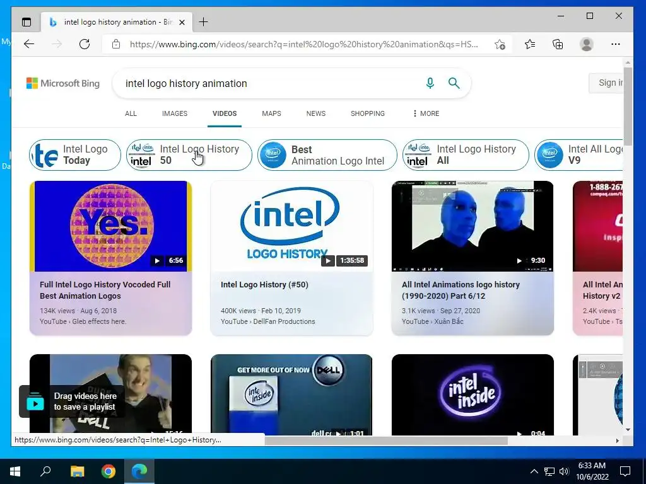Switch to the IMAGES tab

[x=175, y=113]
